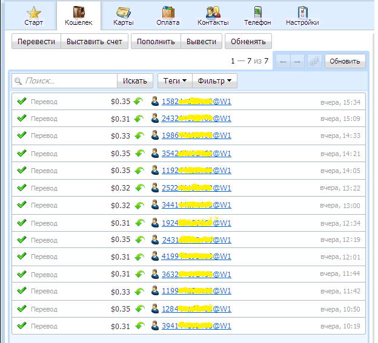Viewport: 378px width, 343px height.
Task: Open the Фильтр dropdown menu
Action: 215,80
